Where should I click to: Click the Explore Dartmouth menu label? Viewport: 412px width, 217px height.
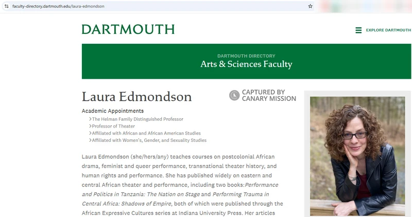388,30
